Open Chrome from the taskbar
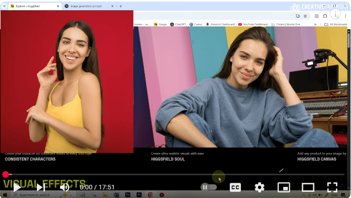The width and height of the screenshot is (351, 198). [x=151, y=195]
